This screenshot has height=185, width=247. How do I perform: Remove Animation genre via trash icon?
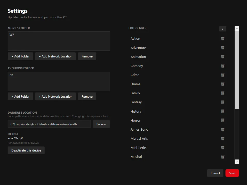point(222,57)
